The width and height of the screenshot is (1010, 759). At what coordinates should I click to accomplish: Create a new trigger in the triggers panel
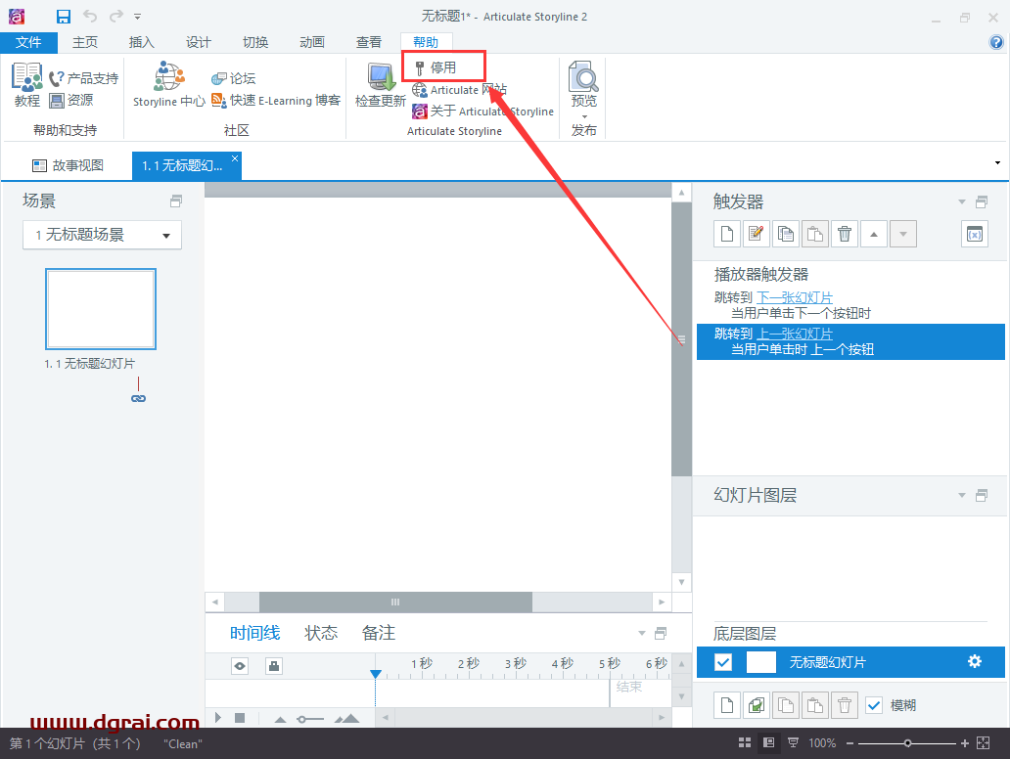coord(725,233)
